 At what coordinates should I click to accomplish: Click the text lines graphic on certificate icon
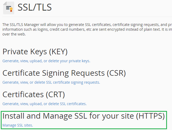(x=8, y=8)
